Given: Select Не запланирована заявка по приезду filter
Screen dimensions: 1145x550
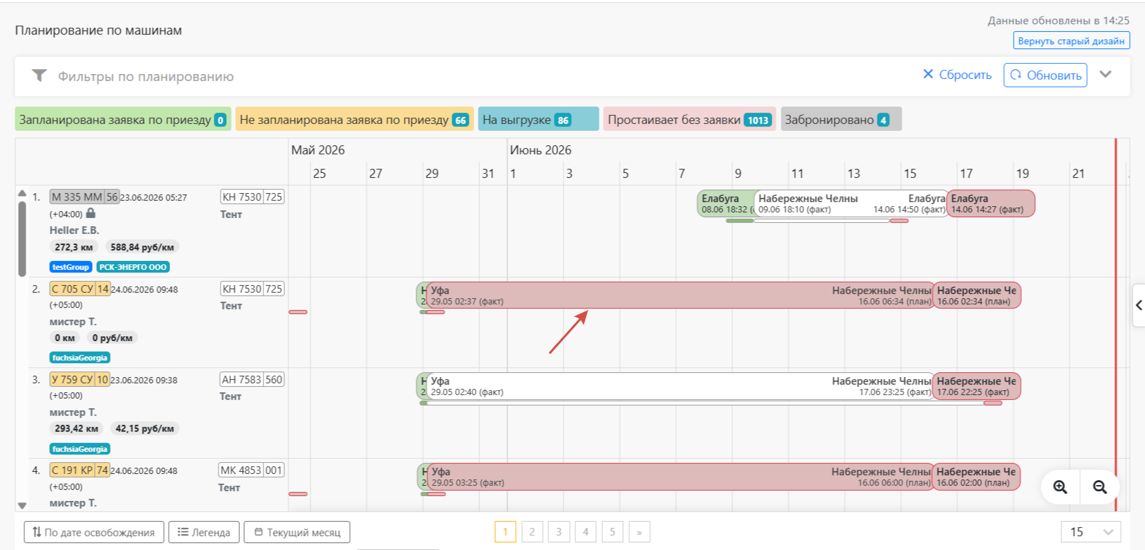Looking at the screenshot, I should click(x=354, y=119).
